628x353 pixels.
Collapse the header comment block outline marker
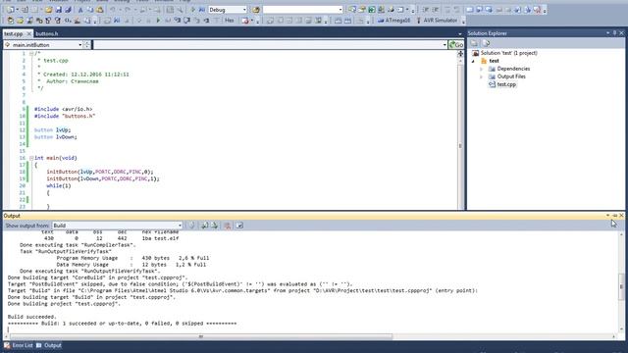click(31, 54)
